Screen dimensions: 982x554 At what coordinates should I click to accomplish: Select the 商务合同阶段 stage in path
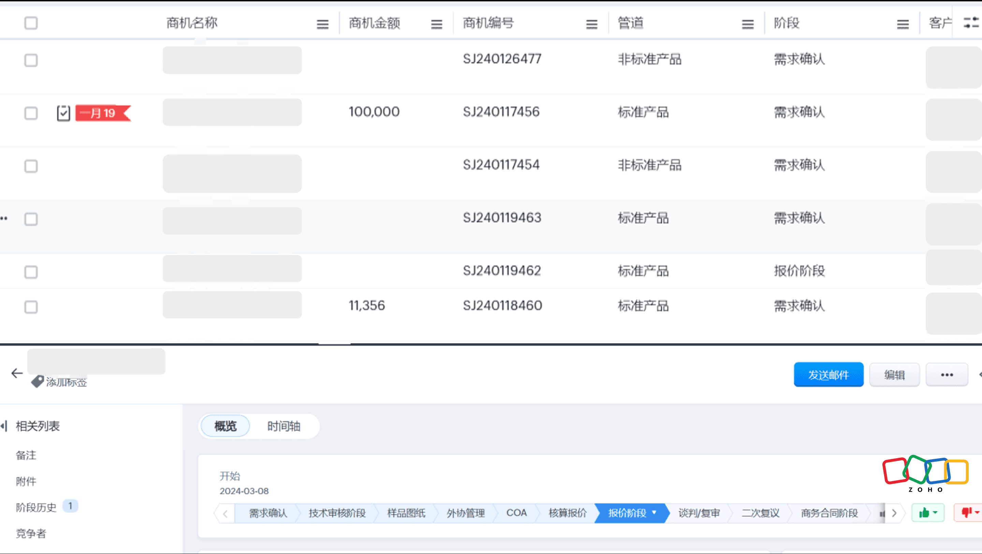pyautogui.click(x=829, y=513)
